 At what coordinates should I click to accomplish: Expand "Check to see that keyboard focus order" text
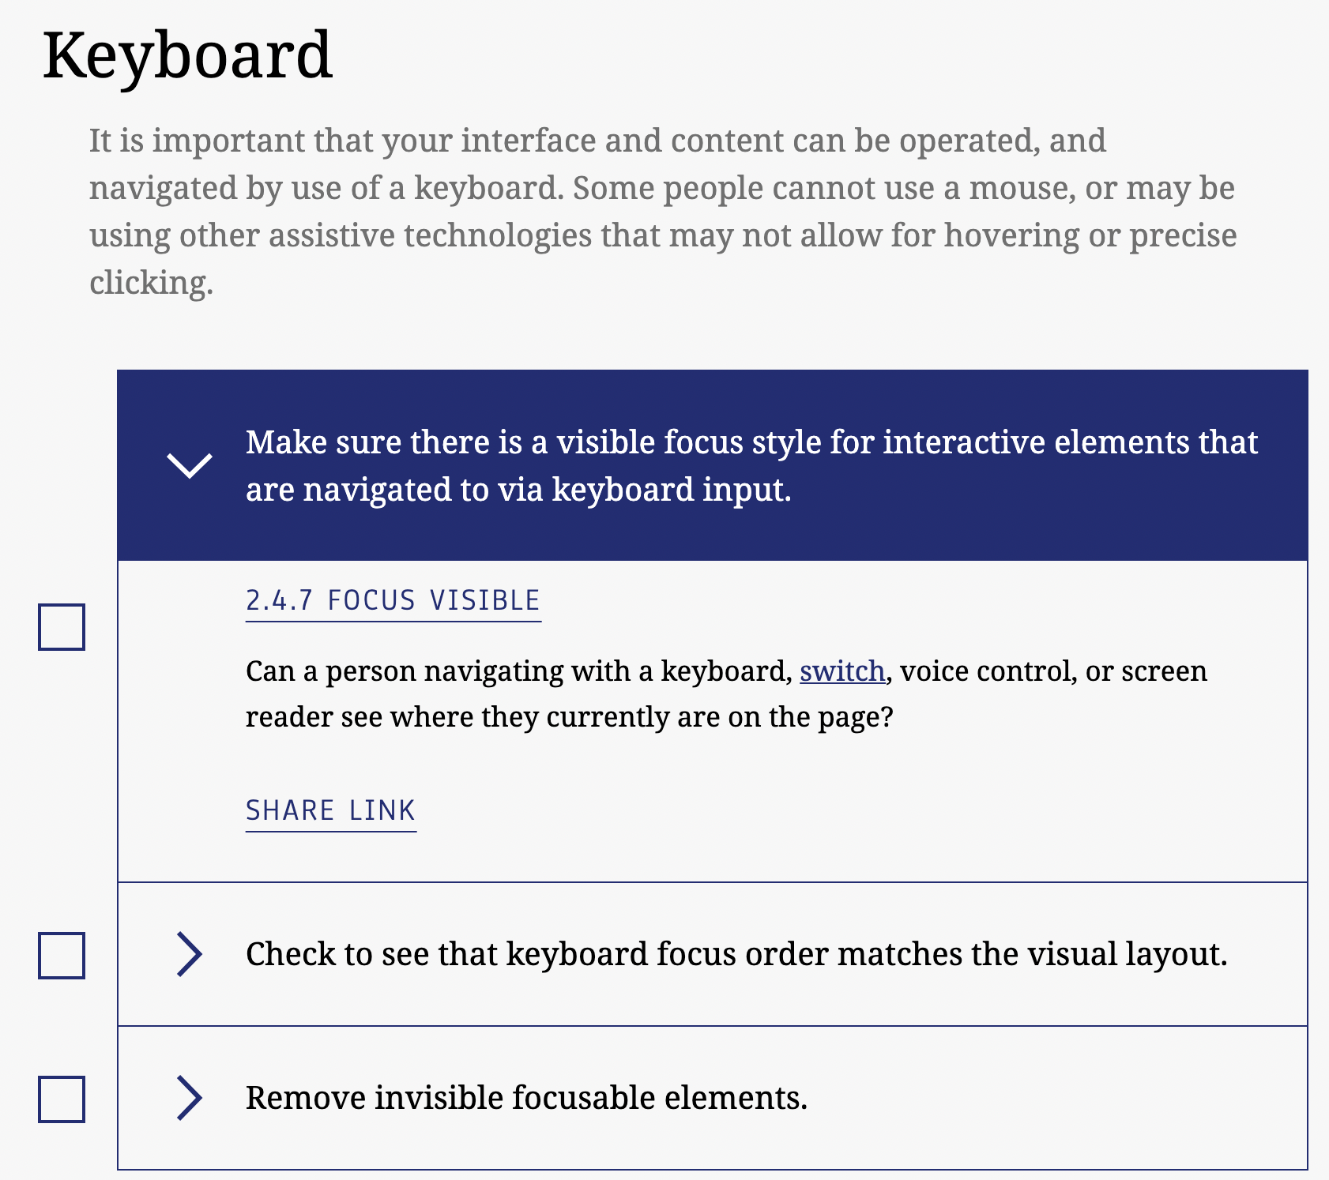[x=736, y=954]
